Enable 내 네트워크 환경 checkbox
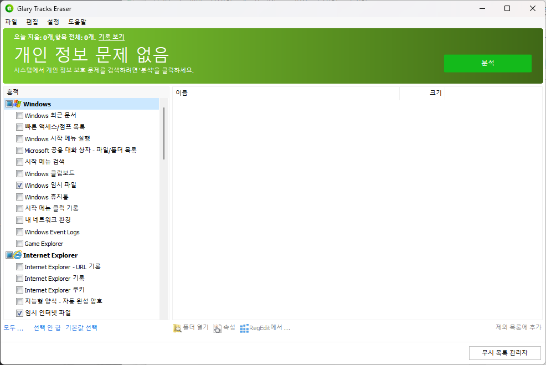The width and height of the screenshot is (546, 365). click(x=19, y=220)
